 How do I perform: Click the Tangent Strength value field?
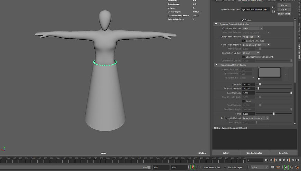click(x=248, y=88)
